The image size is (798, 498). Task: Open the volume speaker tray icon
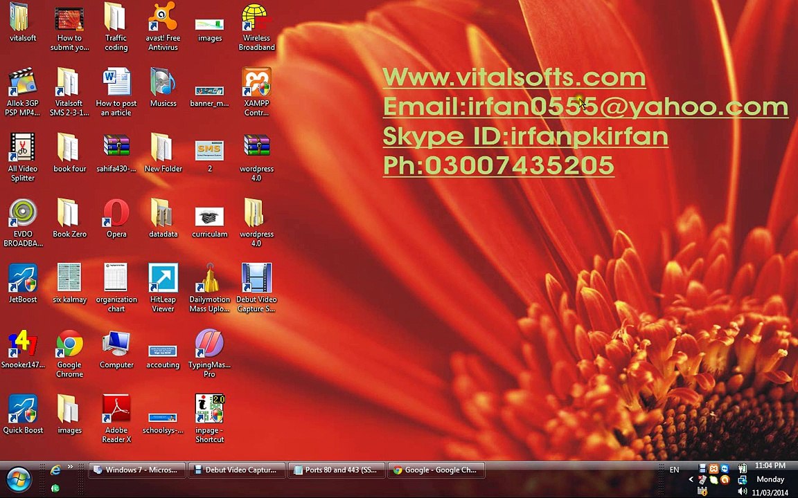pos(742,491)
